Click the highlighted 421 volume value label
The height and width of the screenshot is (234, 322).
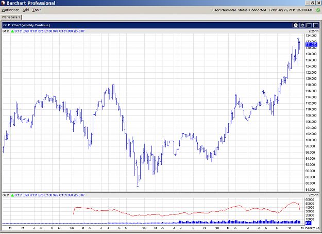[308, 223]
